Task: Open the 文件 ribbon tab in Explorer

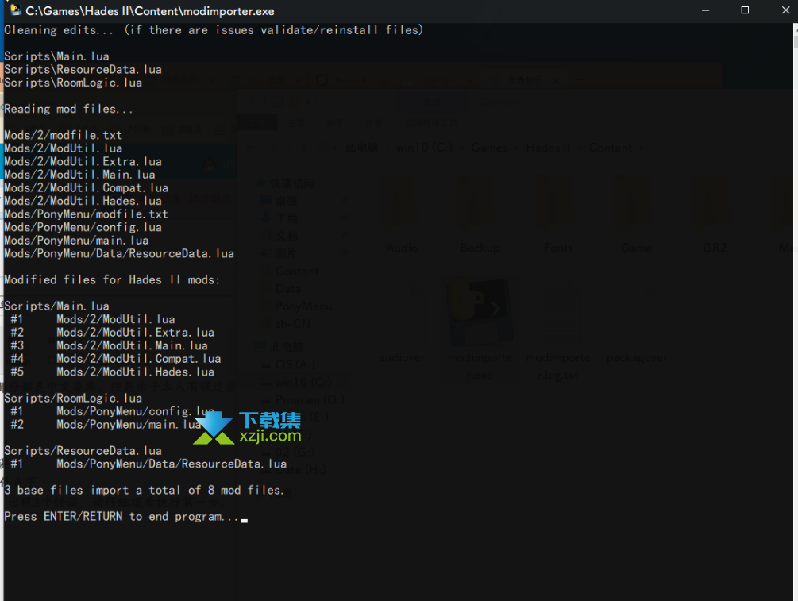Action: (257, 122)
